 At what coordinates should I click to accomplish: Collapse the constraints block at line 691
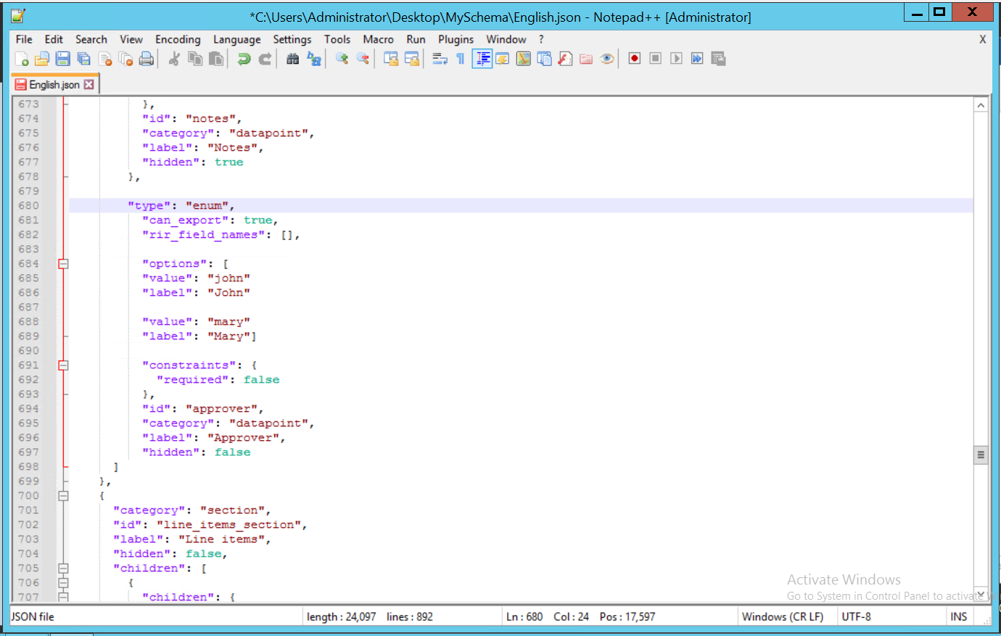pyautogui.click(x=62, y=365)
